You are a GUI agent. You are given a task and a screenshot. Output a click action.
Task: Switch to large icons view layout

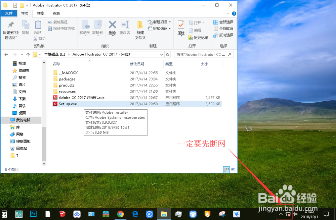(233, 170)
